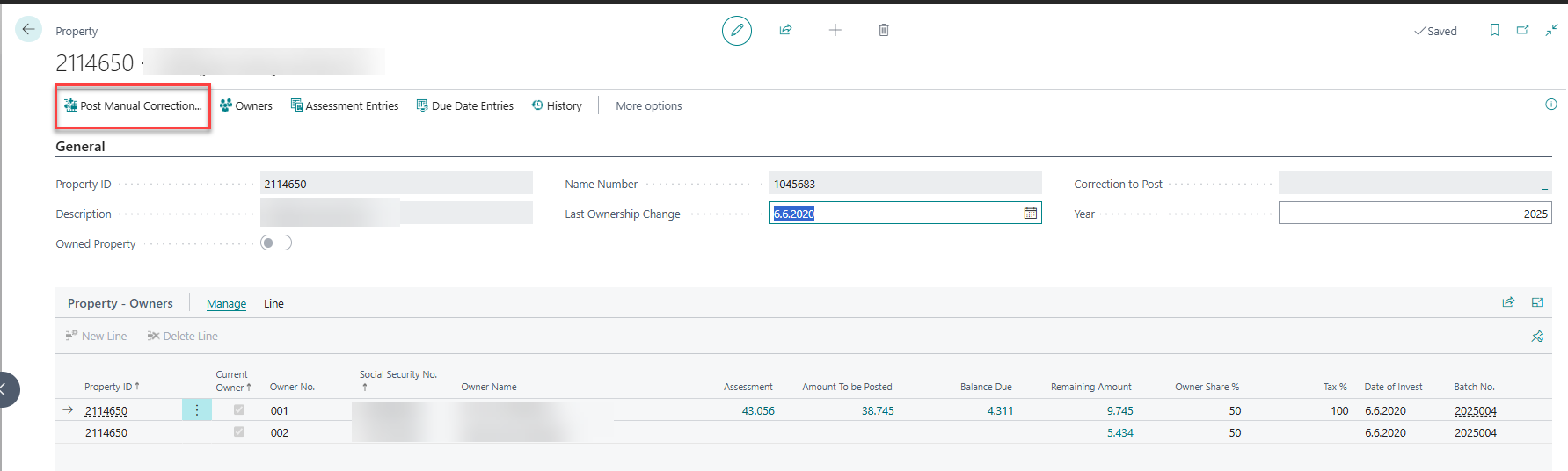Create new record with plus icon

click(x=835, y=30)
